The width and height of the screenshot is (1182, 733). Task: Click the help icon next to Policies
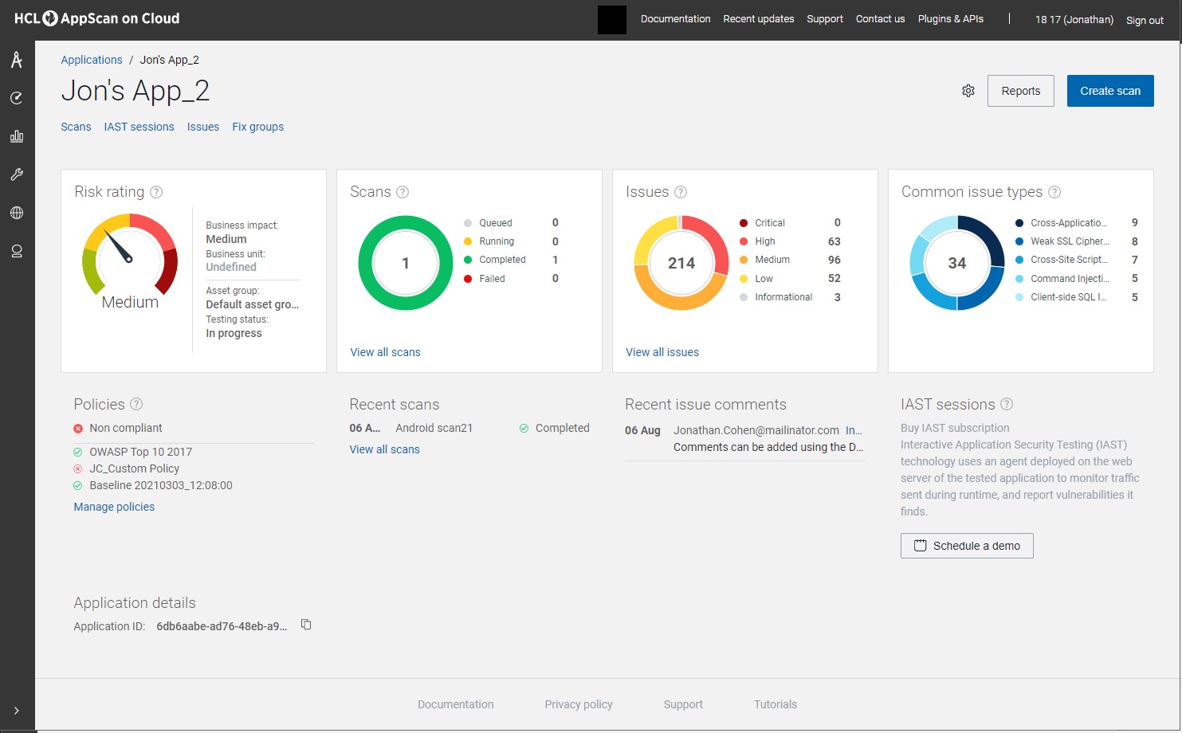[136, 404]
